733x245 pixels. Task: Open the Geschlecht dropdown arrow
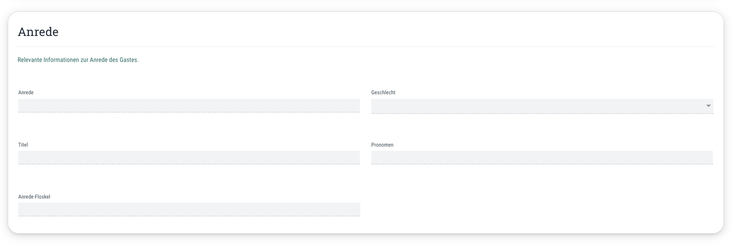[x=708, y=106]
